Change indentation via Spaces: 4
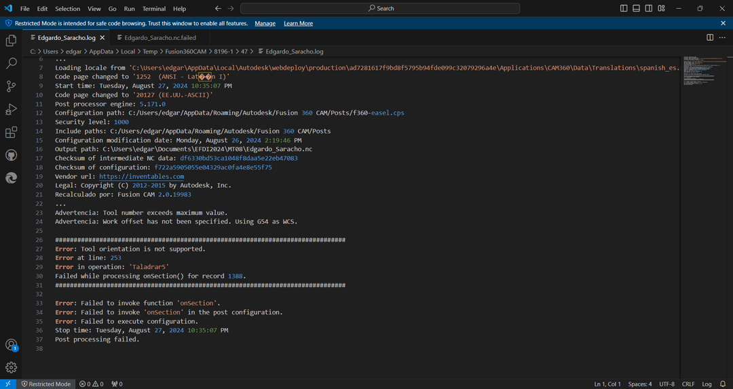733x389 pixels. (640, 384)
